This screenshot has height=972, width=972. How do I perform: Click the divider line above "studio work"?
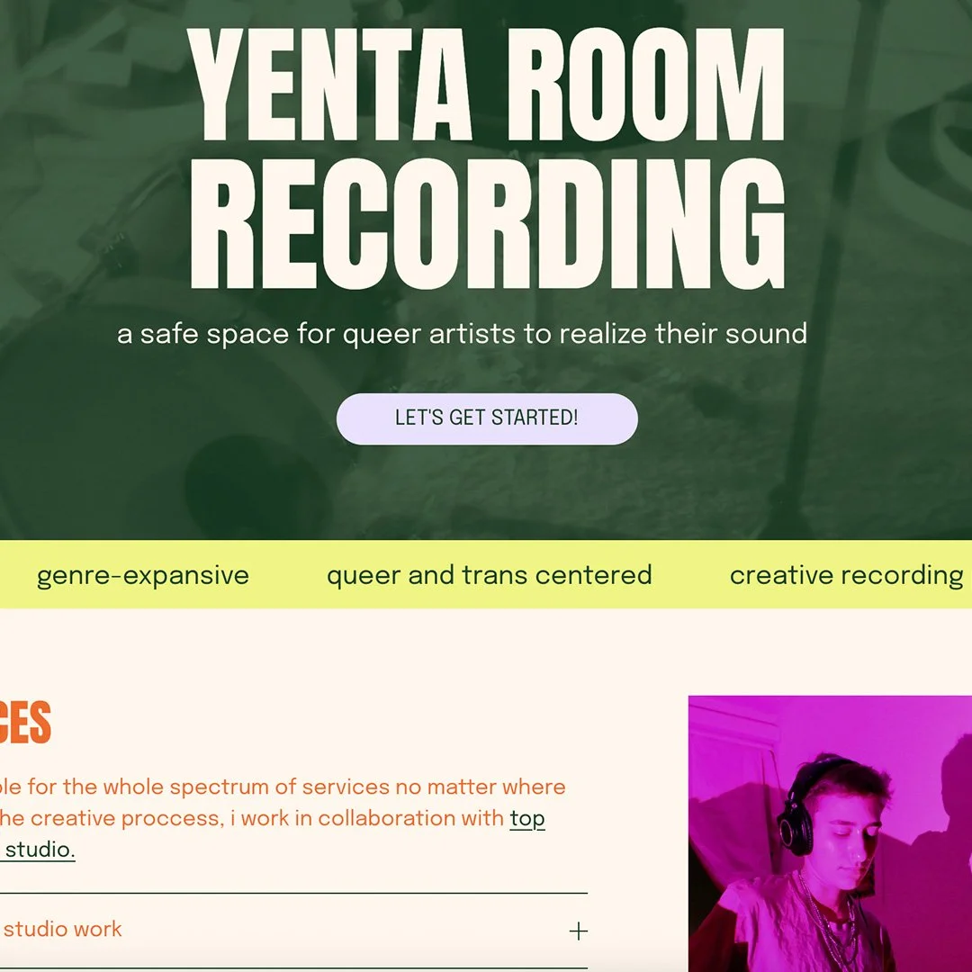point(293,893)
